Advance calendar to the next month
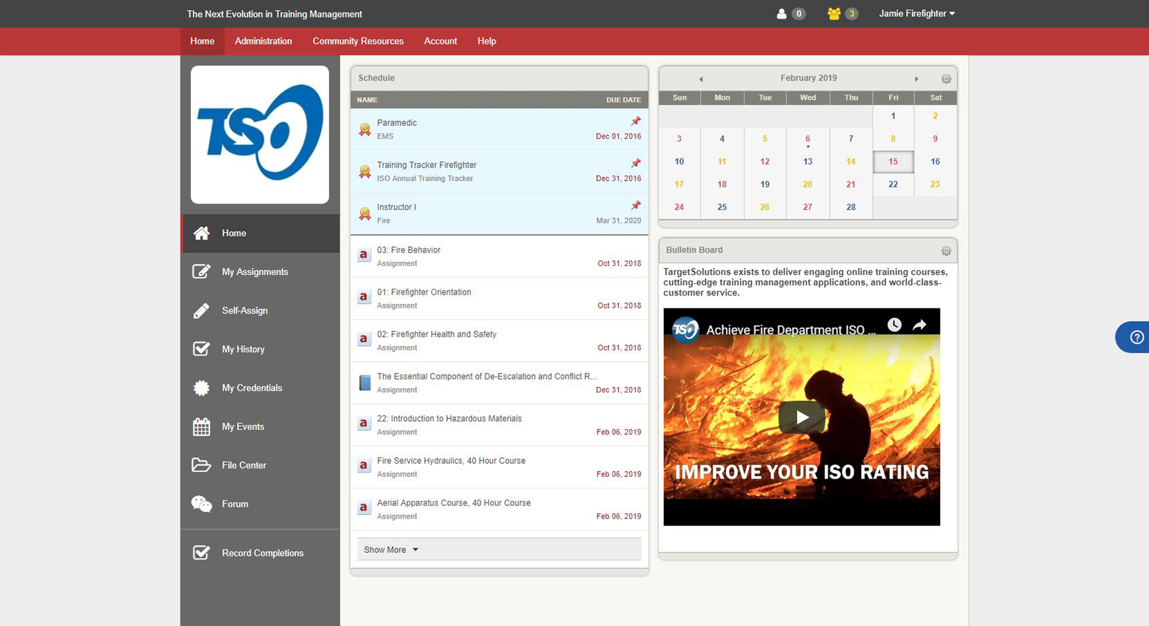1149x626 pixels. coord(917,78)
